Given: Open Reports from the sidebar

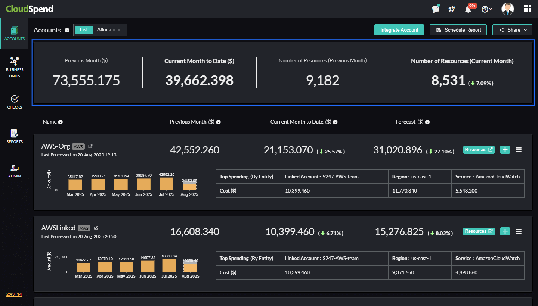Looking at the screenshot, I should 14,136.
